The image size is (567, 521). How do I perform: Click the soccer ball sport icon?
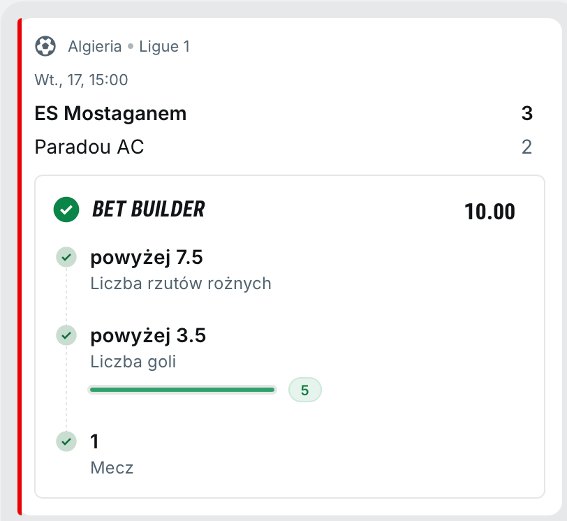(45, 47)
